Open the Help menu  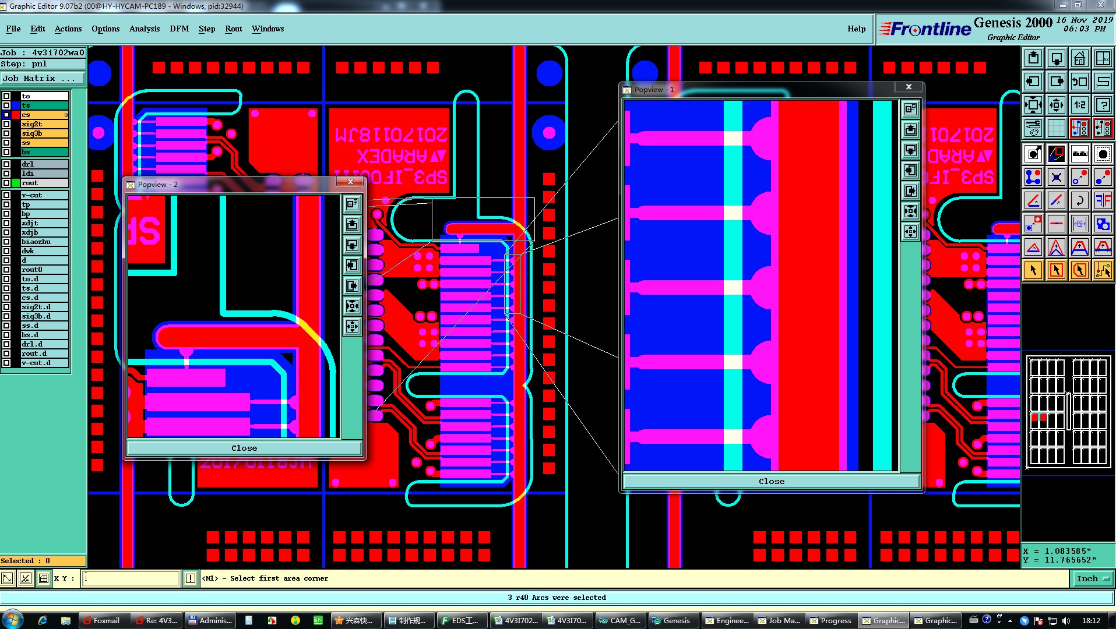point(856,29)
